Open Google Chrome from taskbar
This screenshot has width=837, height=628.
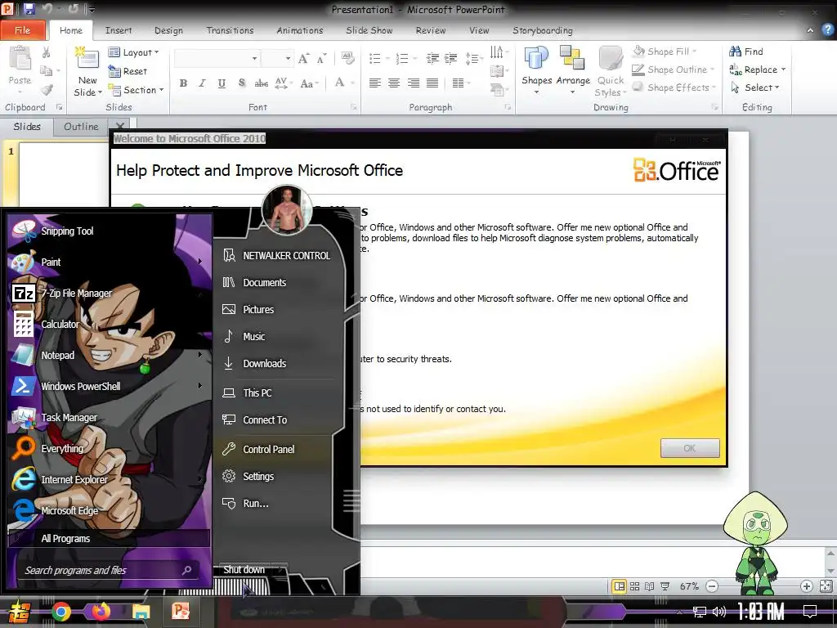click(60, 612)
